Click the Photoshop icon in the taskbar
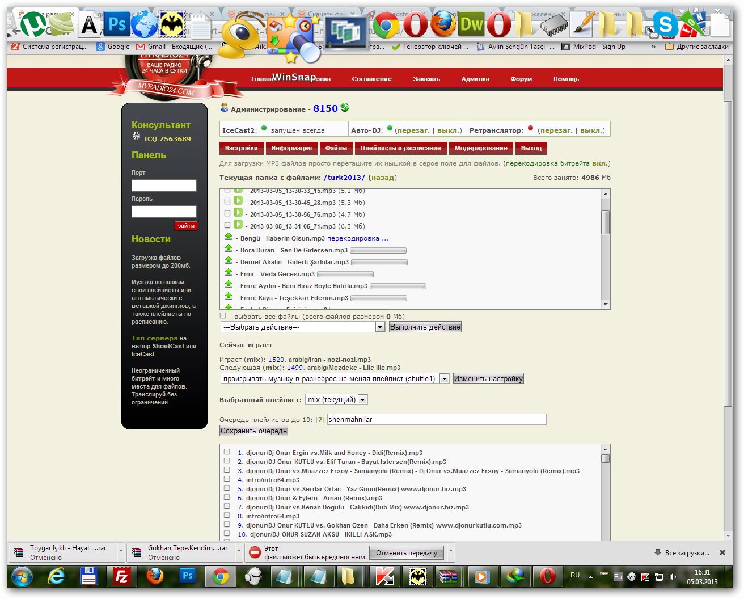 (187, 576)
